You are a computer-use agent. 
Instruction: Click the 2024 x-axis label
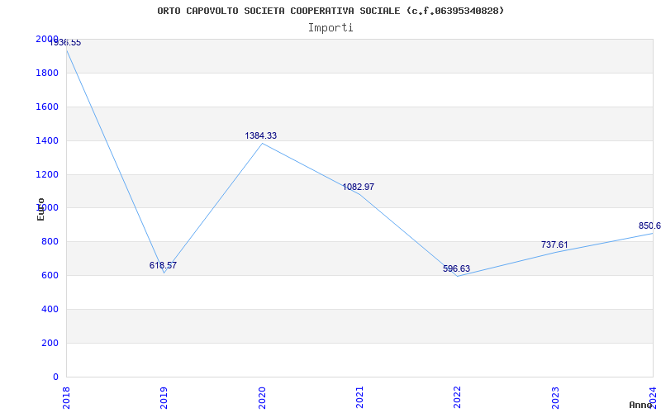[x=653, y=398]
